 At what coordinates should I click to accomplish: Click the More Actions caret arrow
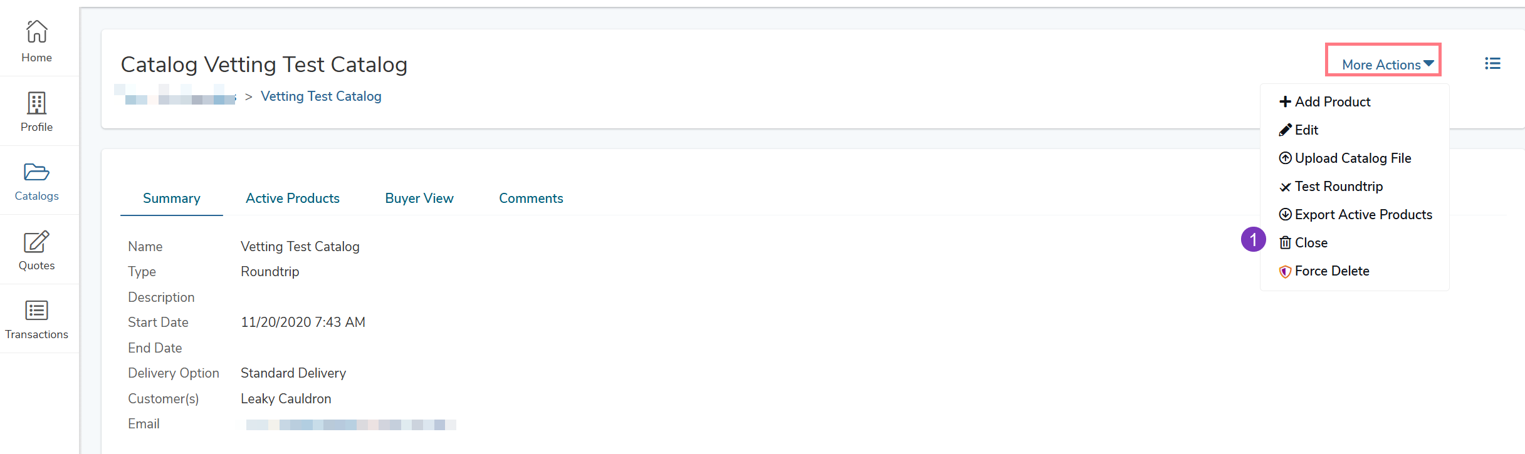tap(1428, 64)
